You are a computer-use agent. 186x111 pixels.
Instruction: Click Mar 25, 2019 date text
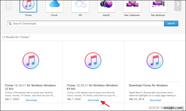(x=137, y=99)
